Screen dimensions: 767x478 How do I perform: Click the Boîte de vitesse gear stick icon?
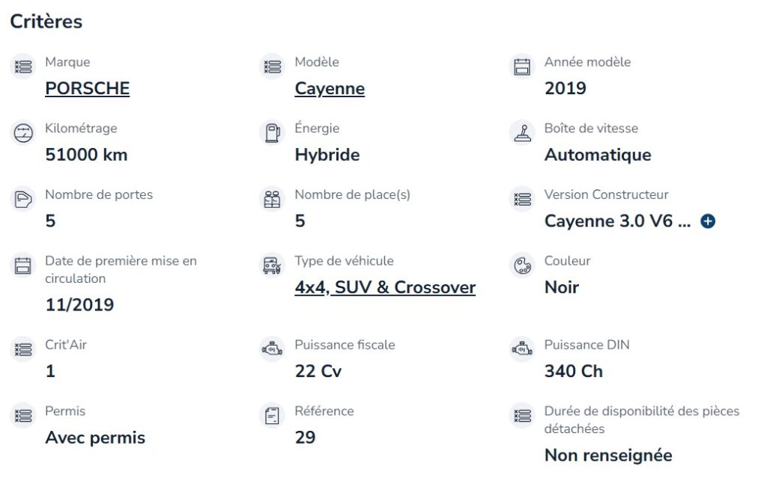pyautogui.click(x=522, y=133)
